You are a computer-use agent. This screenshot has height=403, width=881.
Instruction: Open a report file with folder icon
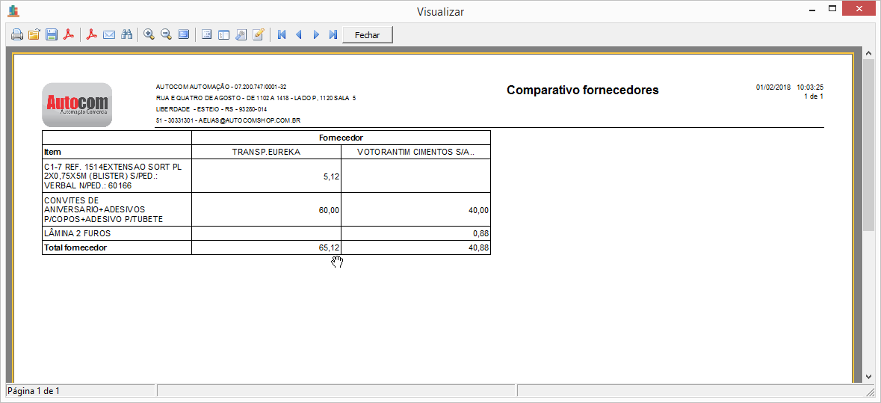34,35
